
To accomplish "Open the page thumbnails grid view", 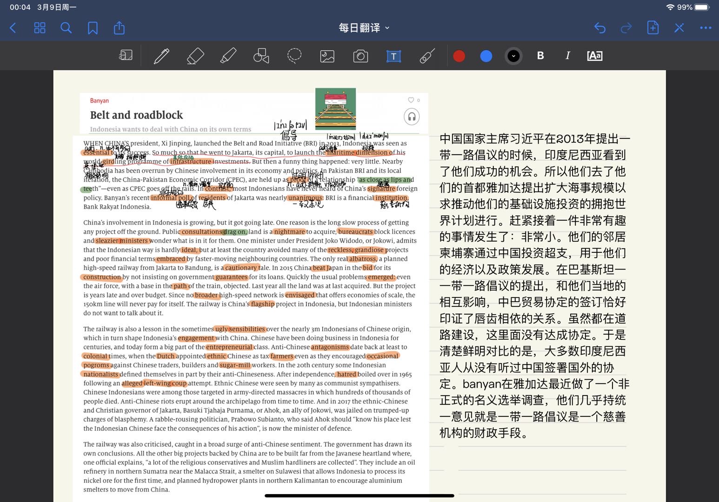I will 40,28.
